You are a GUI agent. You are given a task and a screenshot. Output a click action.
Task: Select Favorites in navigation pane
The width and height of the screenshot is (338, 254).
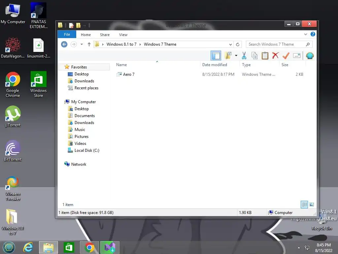(79, 67)
